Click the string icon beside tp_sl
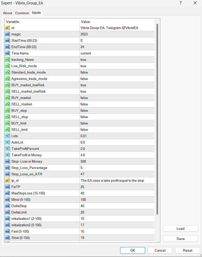 click(x=8, y=180)
